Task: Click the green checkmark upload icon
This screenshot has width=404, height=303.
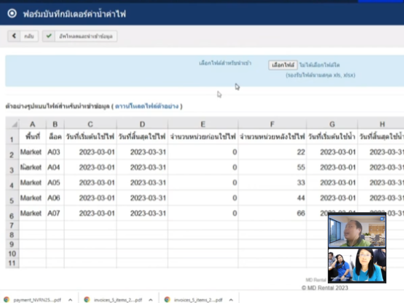Action: pyautogui.click(x=48, y=36)
